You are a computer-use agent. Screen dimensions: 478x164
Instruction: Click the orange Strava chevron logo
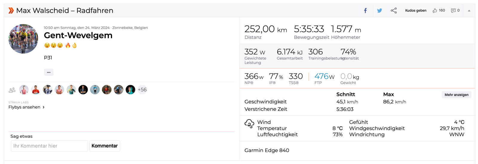(x=11, y=11)
